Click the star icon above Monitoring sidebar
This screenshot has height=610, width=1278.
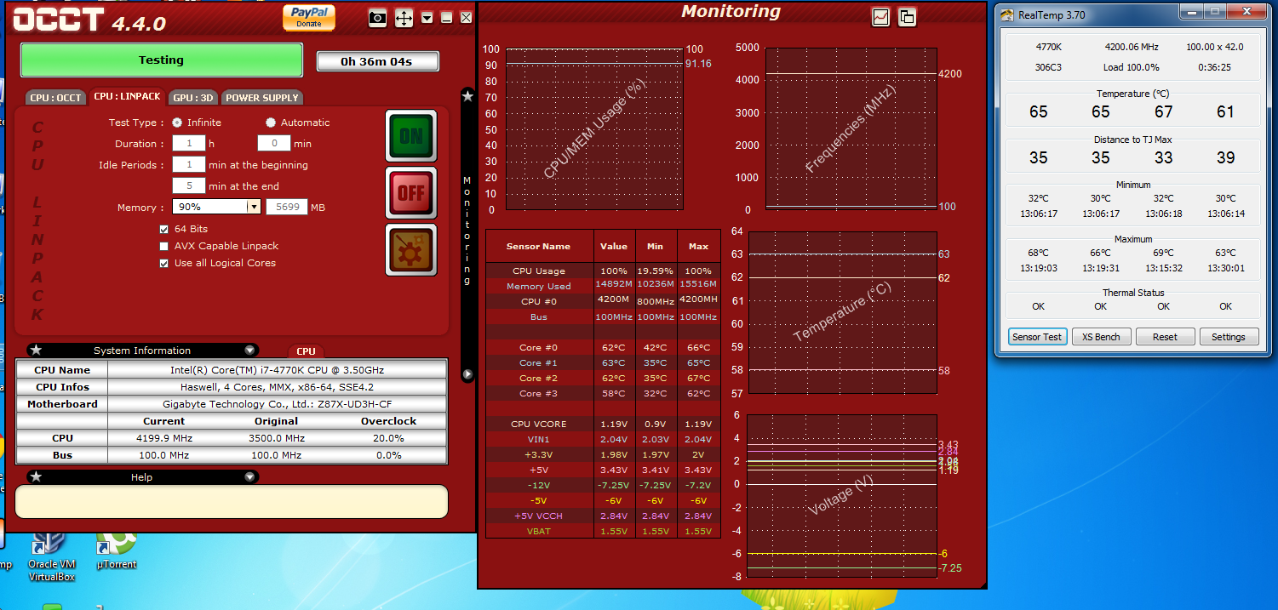tap(467, 97)
